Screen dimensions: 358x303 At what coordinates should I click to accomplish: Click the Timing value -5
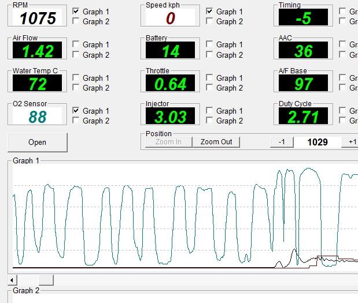(303, 17)
